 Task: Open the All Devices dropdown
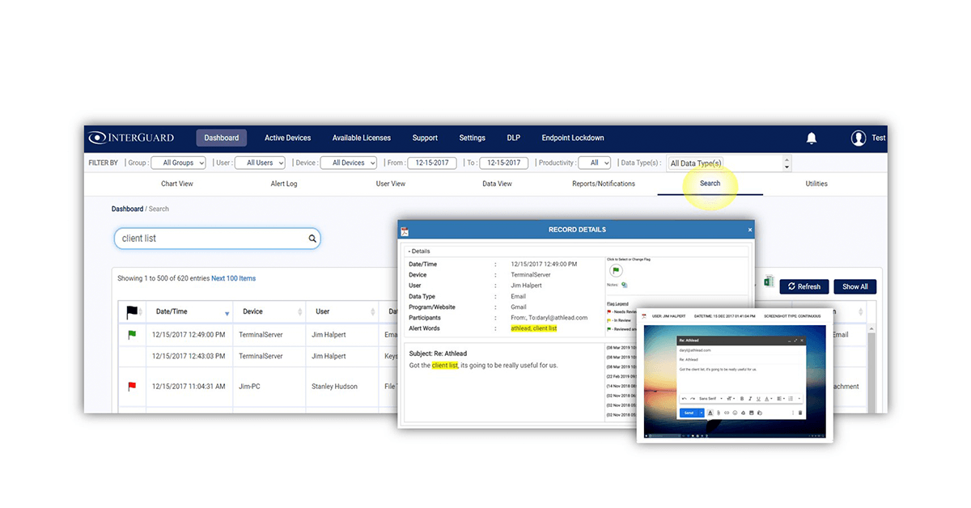click(x=348, y=163)
